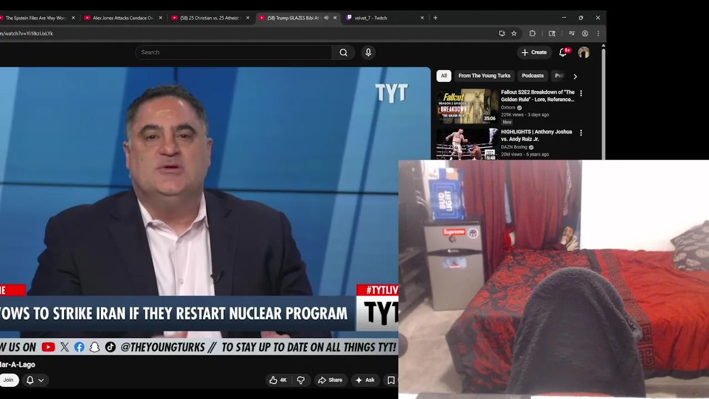Mute the Trump GLAZES Bibi tab audio
This screenshot has height=399, width=709.
(x=326, y=18)
